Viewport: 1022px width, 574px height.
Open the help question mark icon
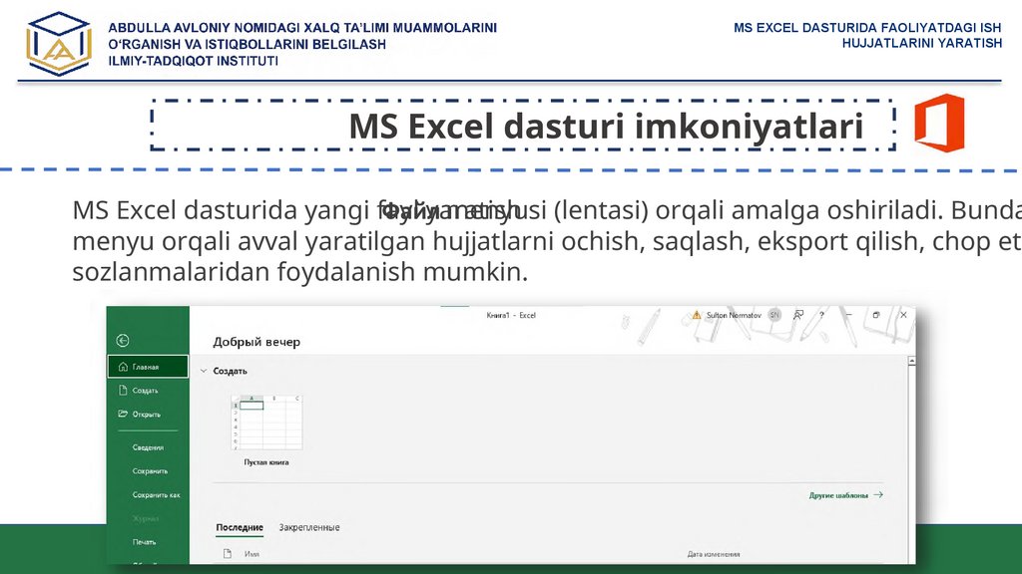[822, 315]
